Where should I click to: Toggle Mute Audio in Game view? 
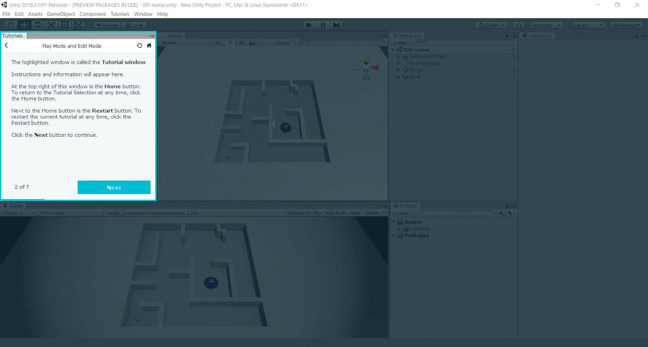(x=335, y=213)
